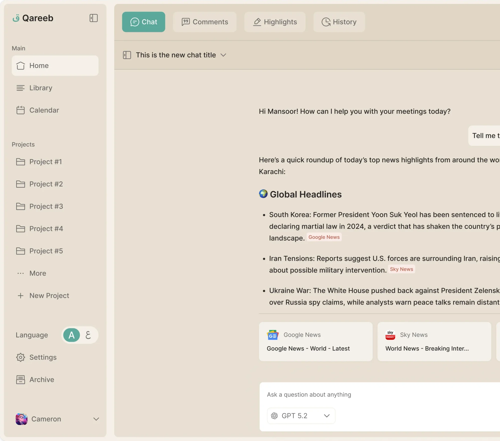Click Cameron's profile avatar
Image resolution: width=500 pixels, height=441 pixels.
(21, 419)
